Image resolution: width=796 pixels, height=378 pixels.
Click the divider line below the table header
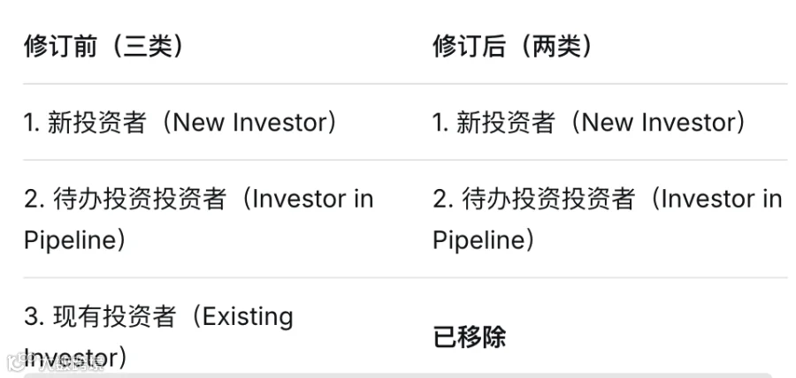[x=405, y=84]
